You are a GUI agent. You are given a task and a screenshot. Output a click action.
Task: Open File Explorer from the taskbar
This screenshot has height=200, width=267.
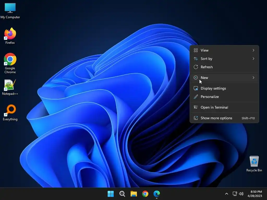pos(134,194)
